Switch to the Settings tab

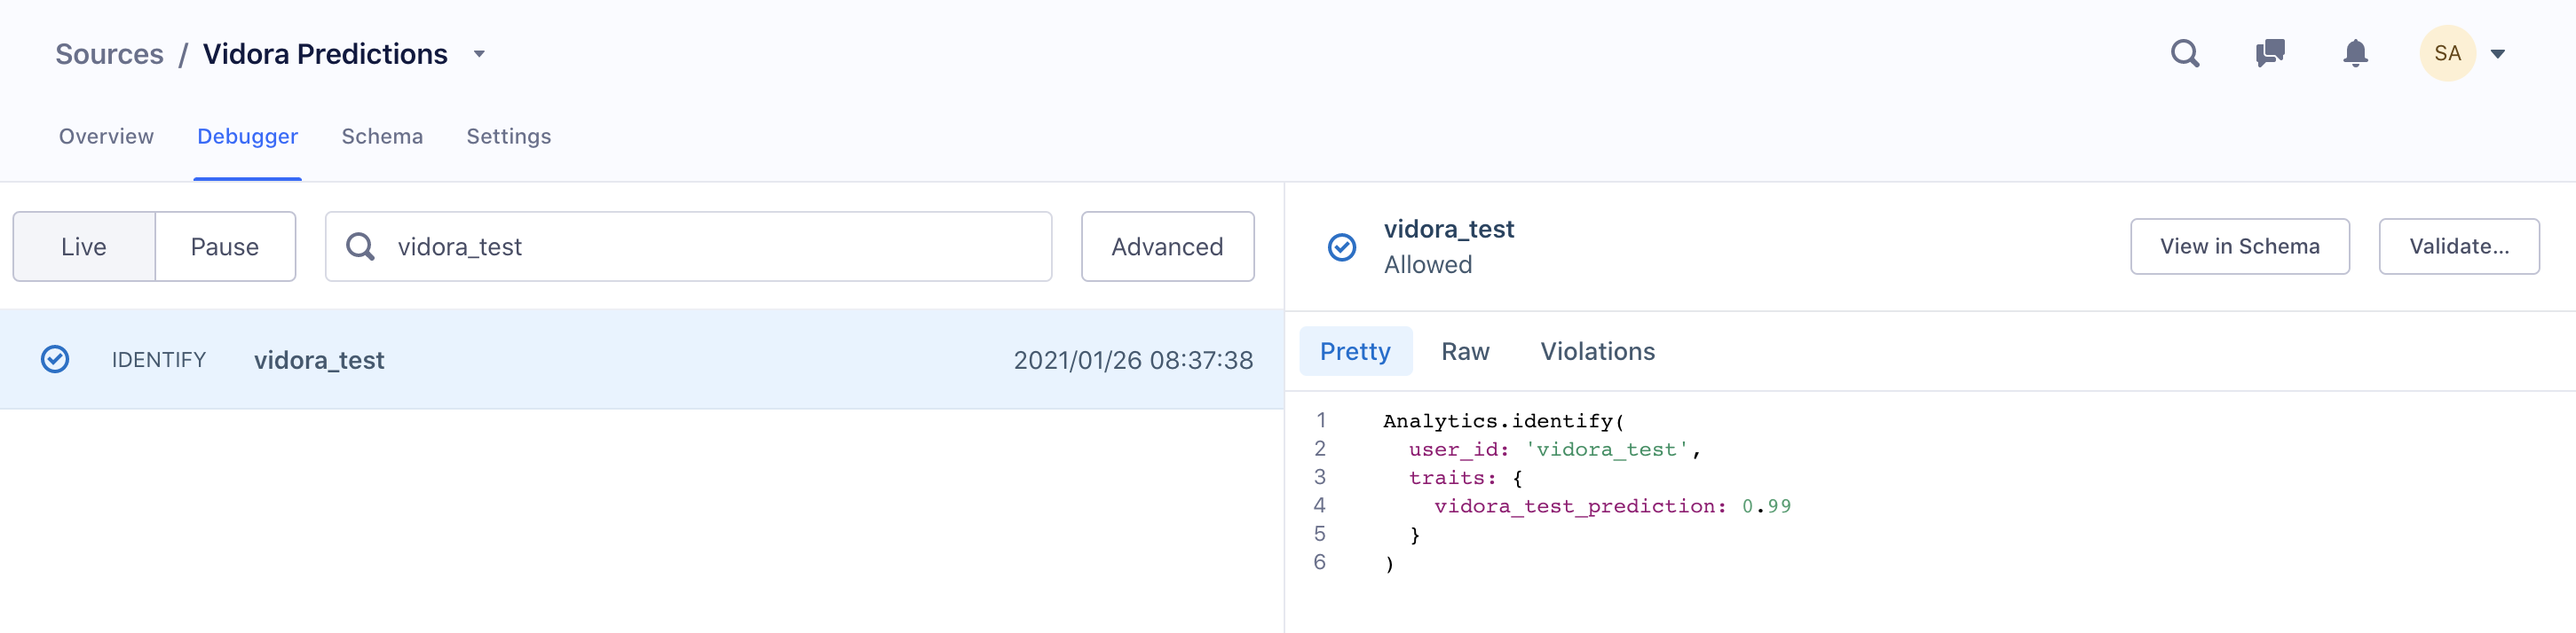(x=508, y=137)
